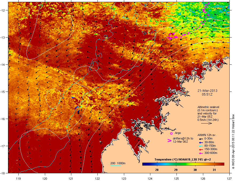Click the vertical IMOS copyright timestamp text
Screen dimensions: 235x181
(233, 142)
